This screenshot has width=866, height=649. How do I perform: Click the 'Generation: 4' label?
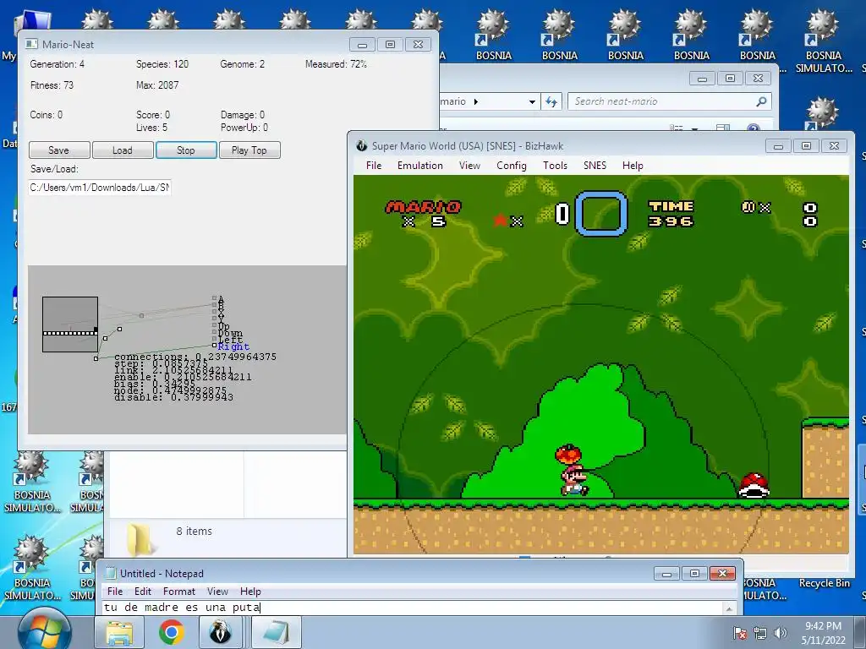(x=58, y=64)
